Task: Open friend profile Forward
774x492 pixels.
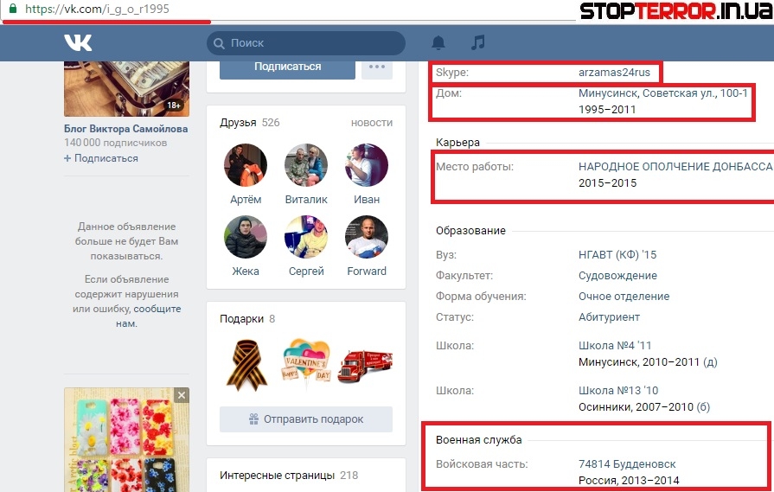Action: click(x=367, y=237)
